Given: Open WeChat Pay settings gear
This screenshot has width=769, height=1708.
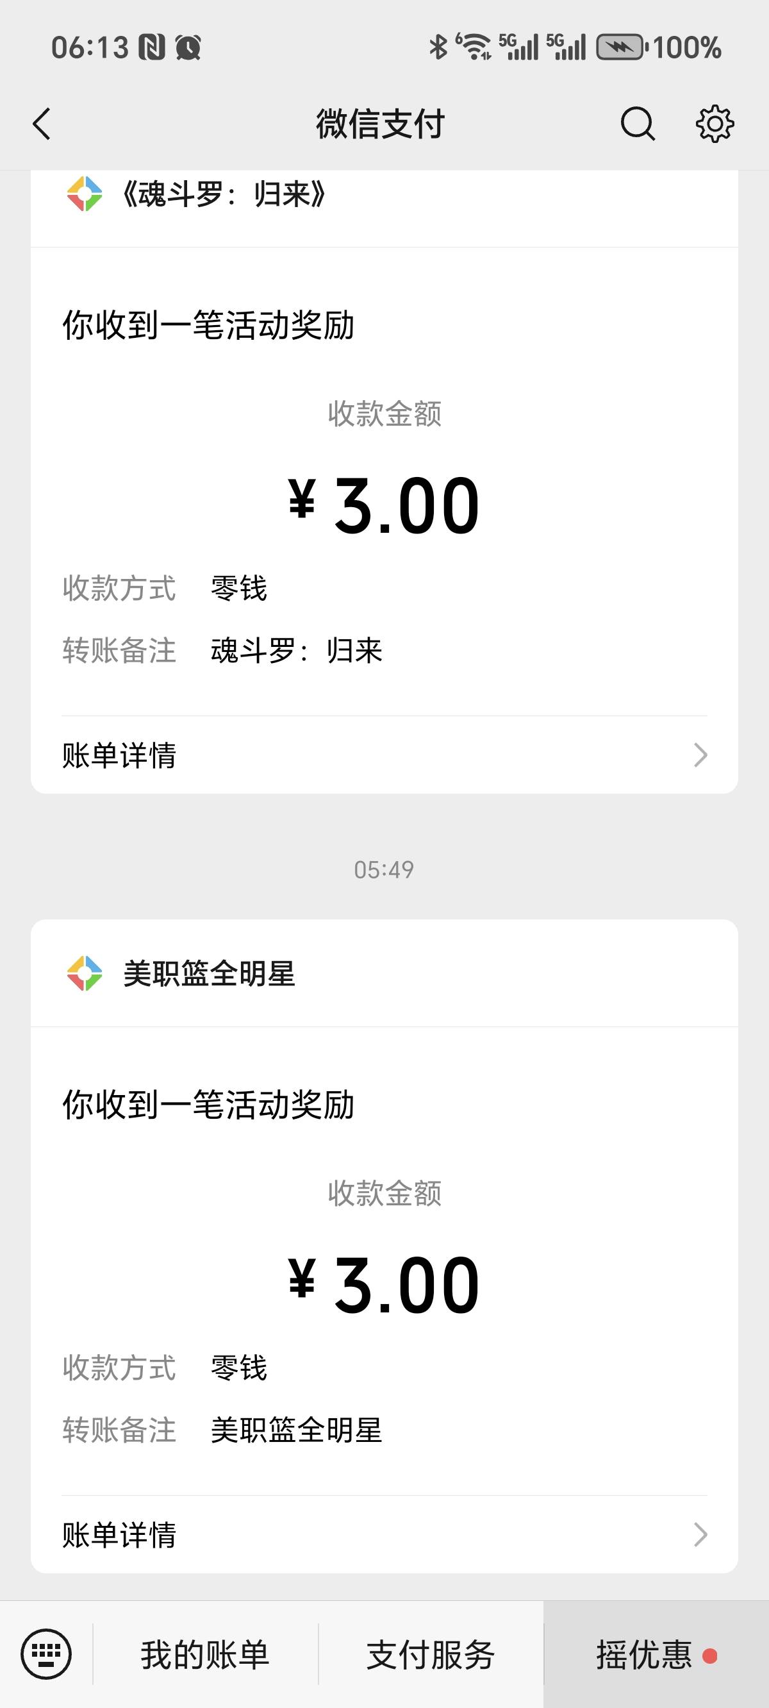Looking at the screenshot, I should (715, 124).
